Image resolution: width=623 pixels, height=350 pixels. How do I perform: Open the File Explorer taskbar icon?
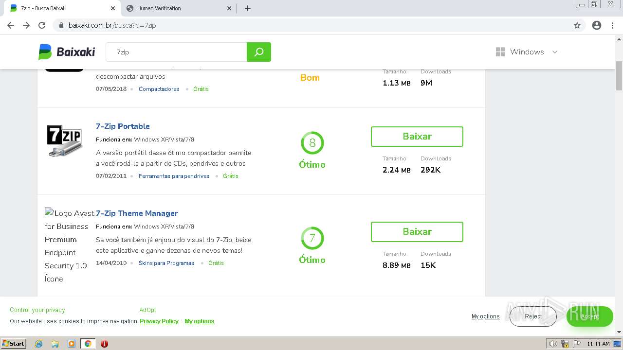(55, 344)
